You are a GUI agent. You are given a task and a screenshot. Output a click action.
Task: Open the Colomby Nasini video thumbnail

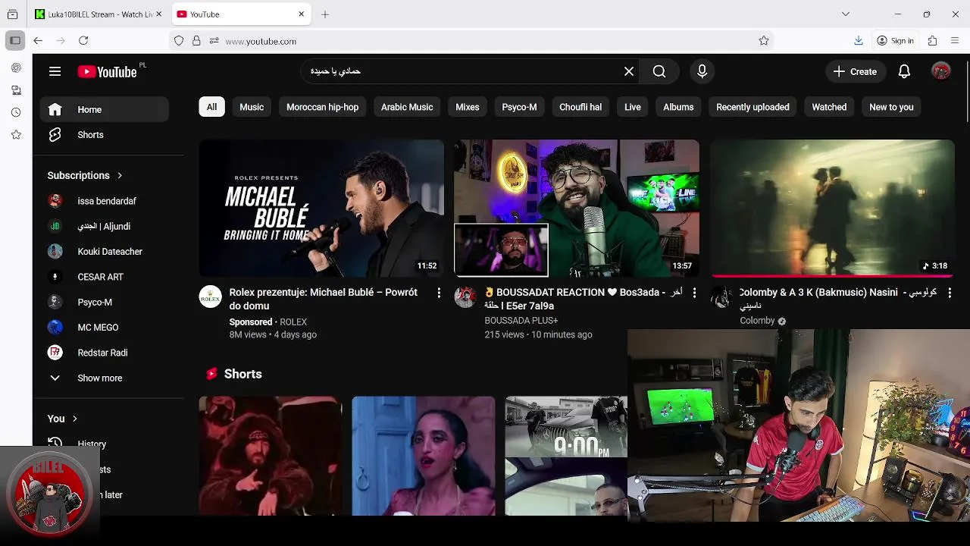[x=832, y=208]
